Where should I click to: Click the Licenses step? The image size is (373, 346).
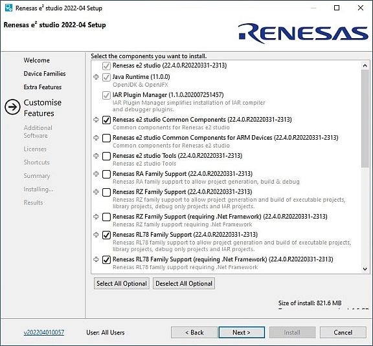pyautogui.click(x=35, y=149)
